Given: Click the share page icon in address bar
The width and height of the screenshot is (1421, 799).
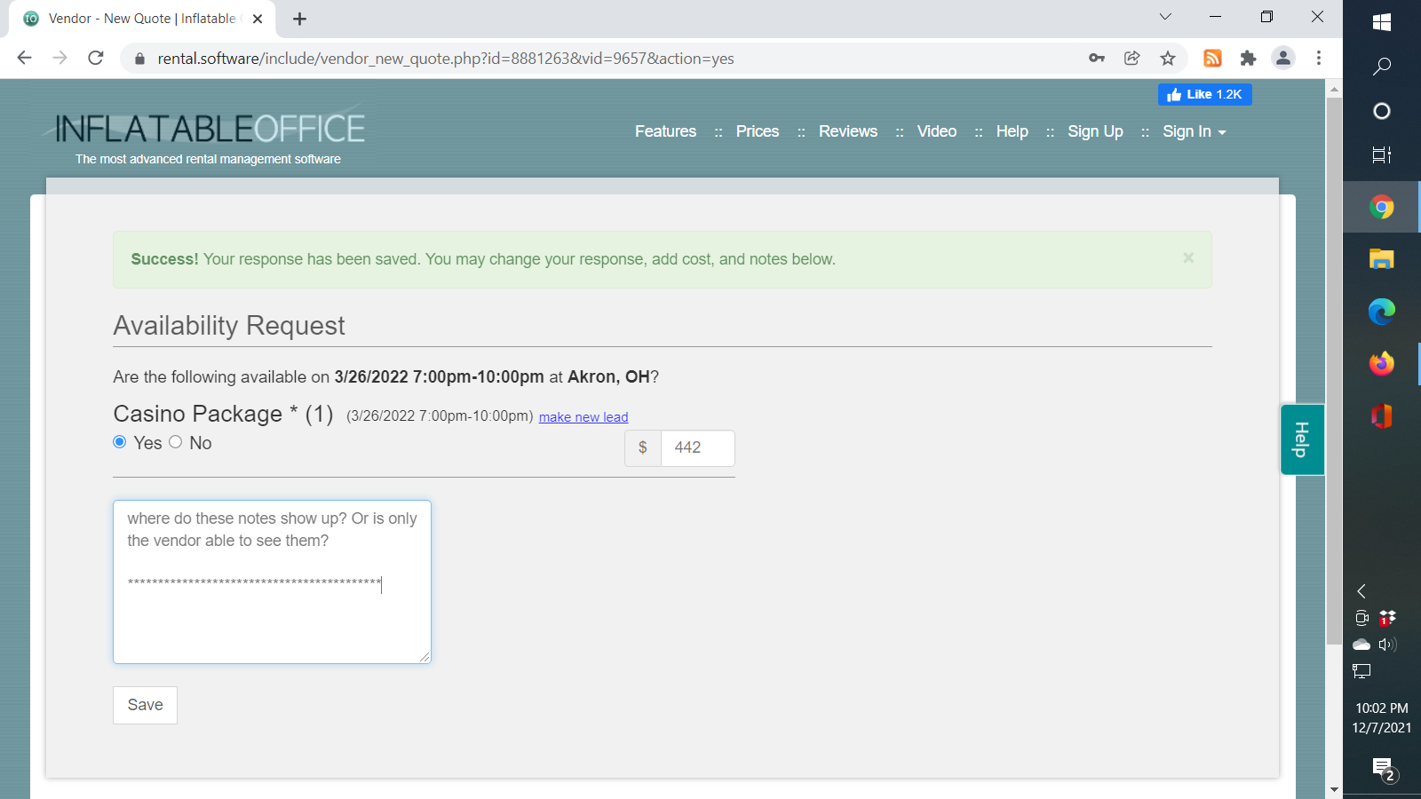Looking at the screenshot, I should pos(1132,59).
